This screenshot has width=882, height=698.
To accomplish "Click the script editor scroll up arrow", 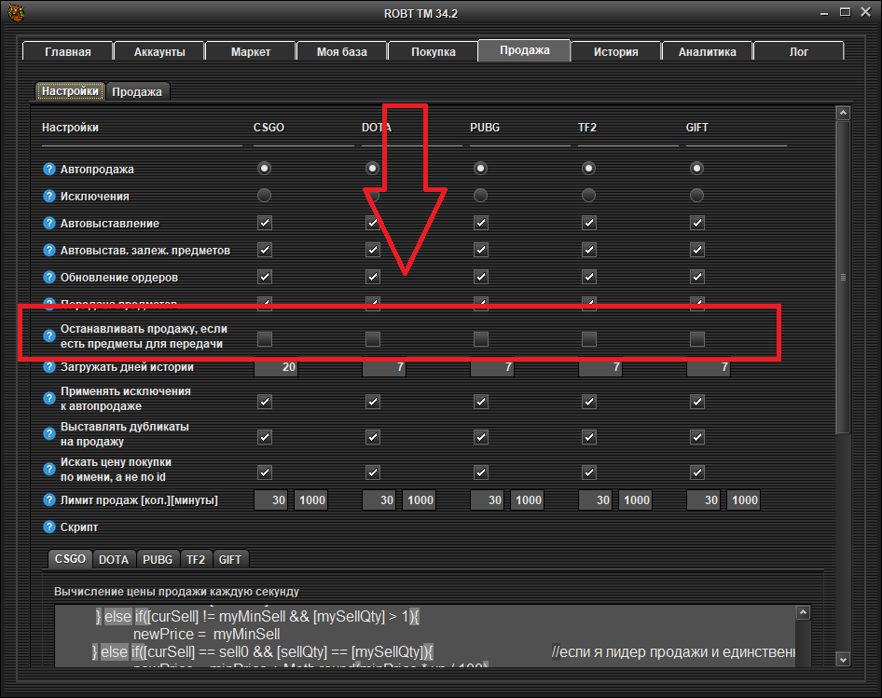I will [803, 612].
